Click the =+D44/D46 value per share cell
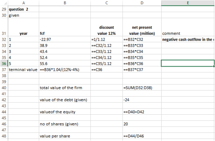The image size is (215, 141). pyautogui.click(x=142, y=136)
